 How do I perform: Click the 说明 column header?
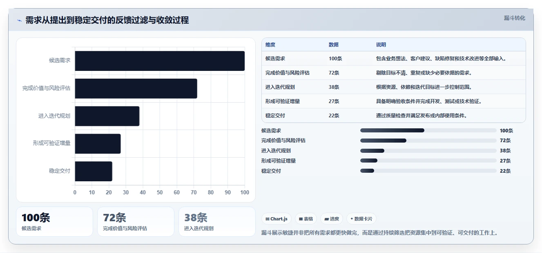pos(381,45)
